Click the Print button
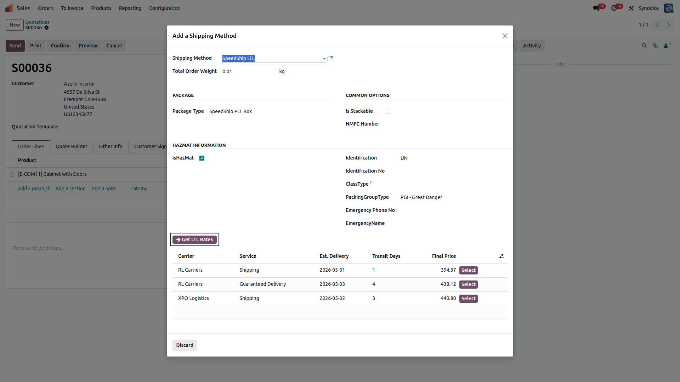 tap(35, 46)
